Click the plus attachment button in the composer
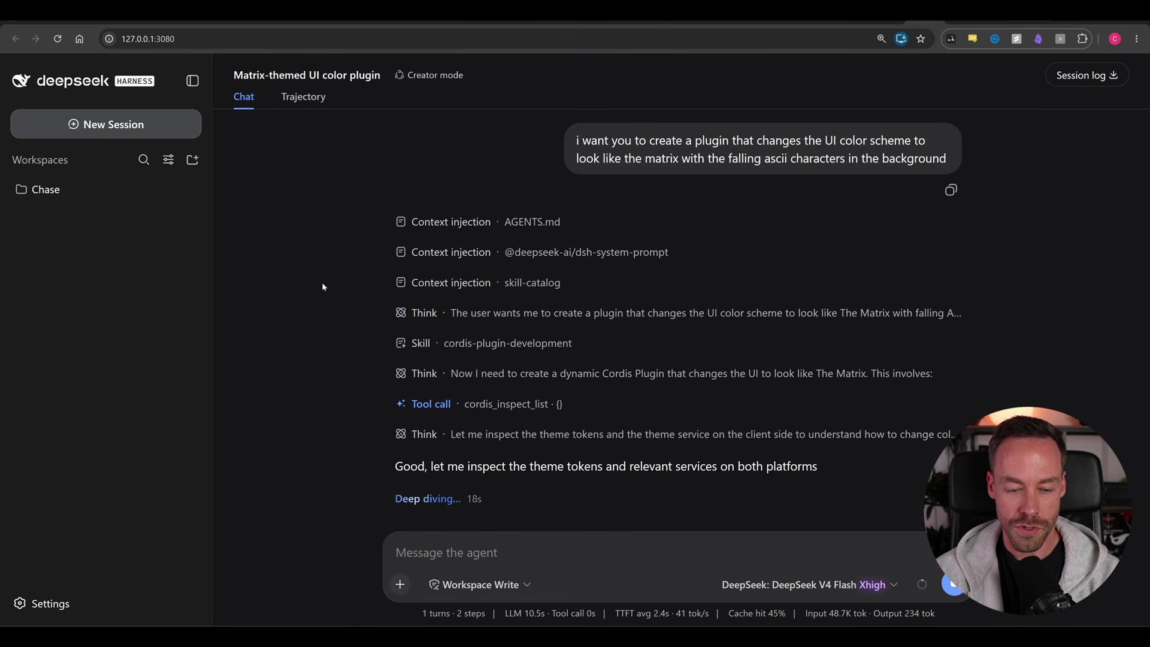This screenshot has width=1150, height=647. point(400,585)
